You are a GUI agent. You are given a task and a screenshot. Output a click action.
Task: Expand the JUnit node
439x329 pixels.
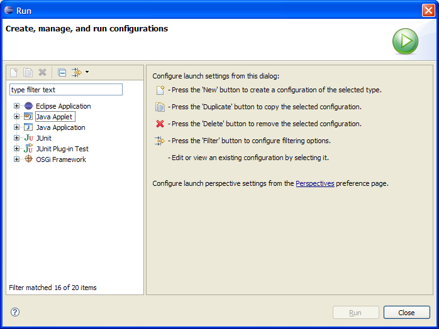(x=16, y=138)
